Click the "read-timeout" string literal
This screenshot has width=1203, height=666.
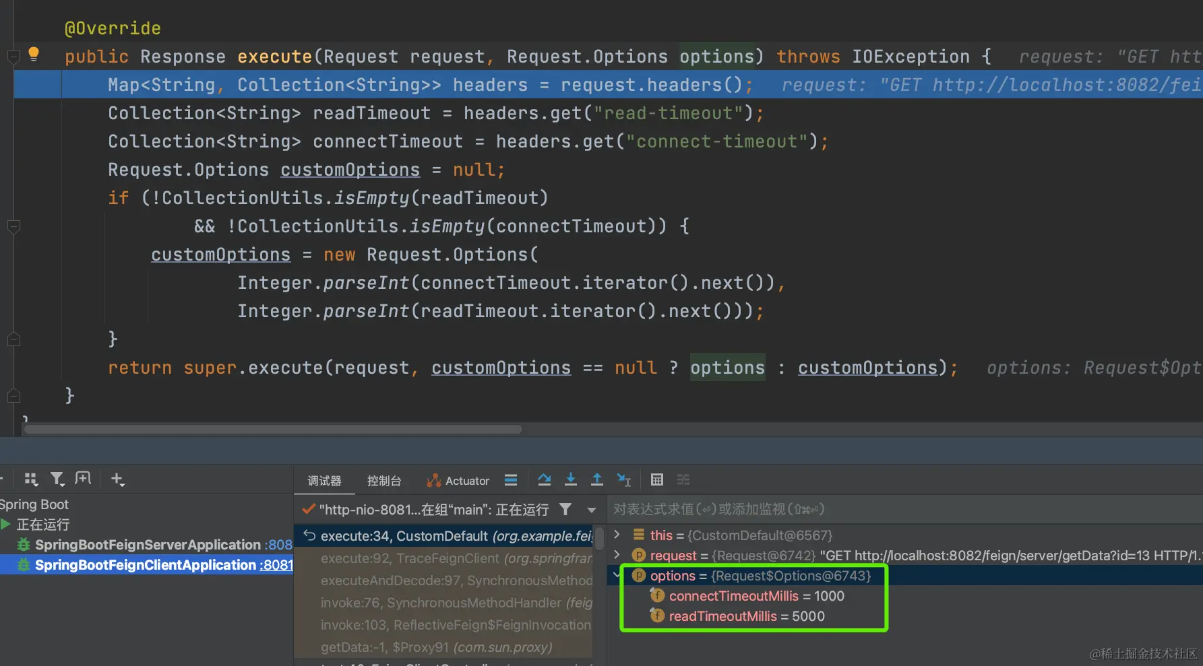(x=669, y=113)
